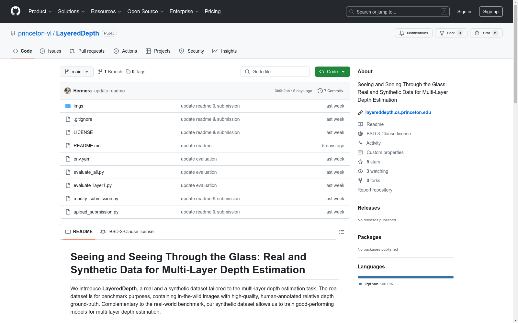Click the Pricing link
Image resolution: width=518 pixels, height=323 pixels.
point(213,12)
